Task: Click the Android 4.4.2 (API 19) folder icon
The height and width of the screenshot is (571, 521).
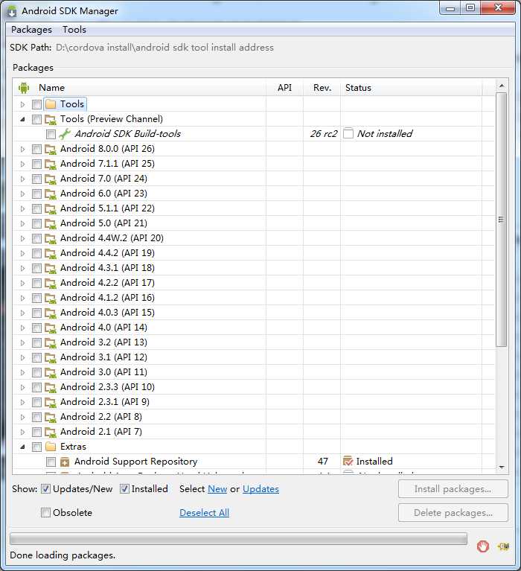Action: tap(51, 254)
